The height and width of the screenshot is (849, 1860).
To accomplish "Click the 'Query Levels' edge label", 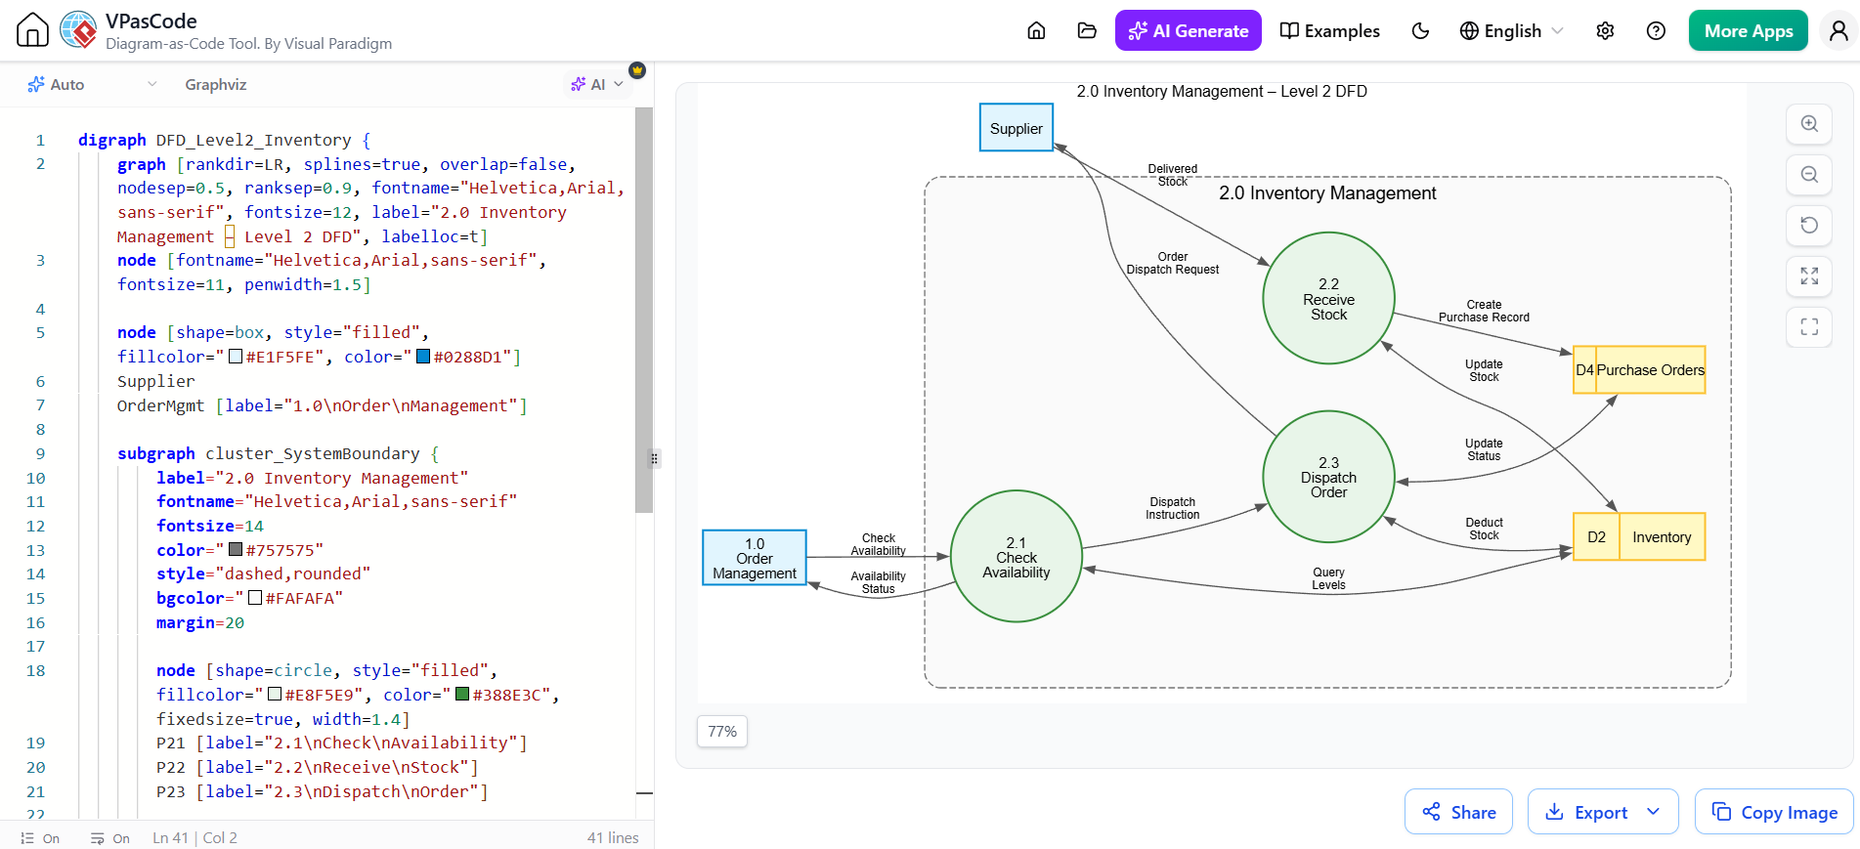I will tap(1328, 578).
